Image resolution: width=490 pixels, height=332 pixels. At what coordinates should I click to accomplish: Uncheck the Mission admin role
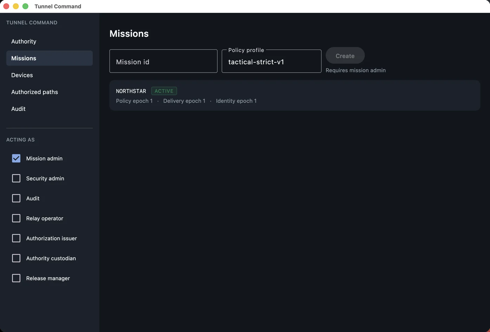[16, 158]
